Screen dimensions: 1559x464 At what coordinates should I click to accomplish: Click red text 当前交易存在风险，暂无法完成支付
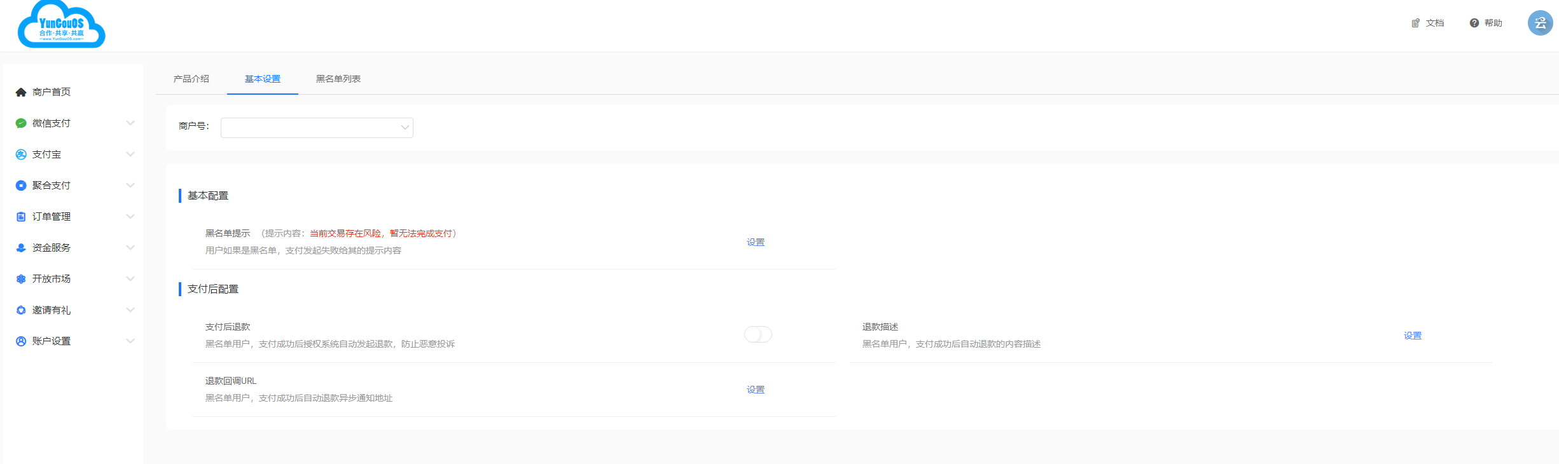[381, 233]
